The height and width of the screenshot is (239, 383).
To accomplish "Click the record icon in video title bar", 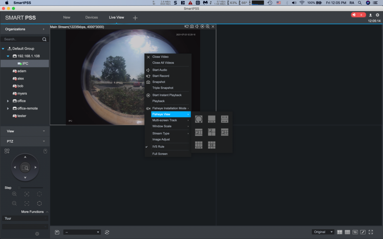I will click(x=186, y=27).
